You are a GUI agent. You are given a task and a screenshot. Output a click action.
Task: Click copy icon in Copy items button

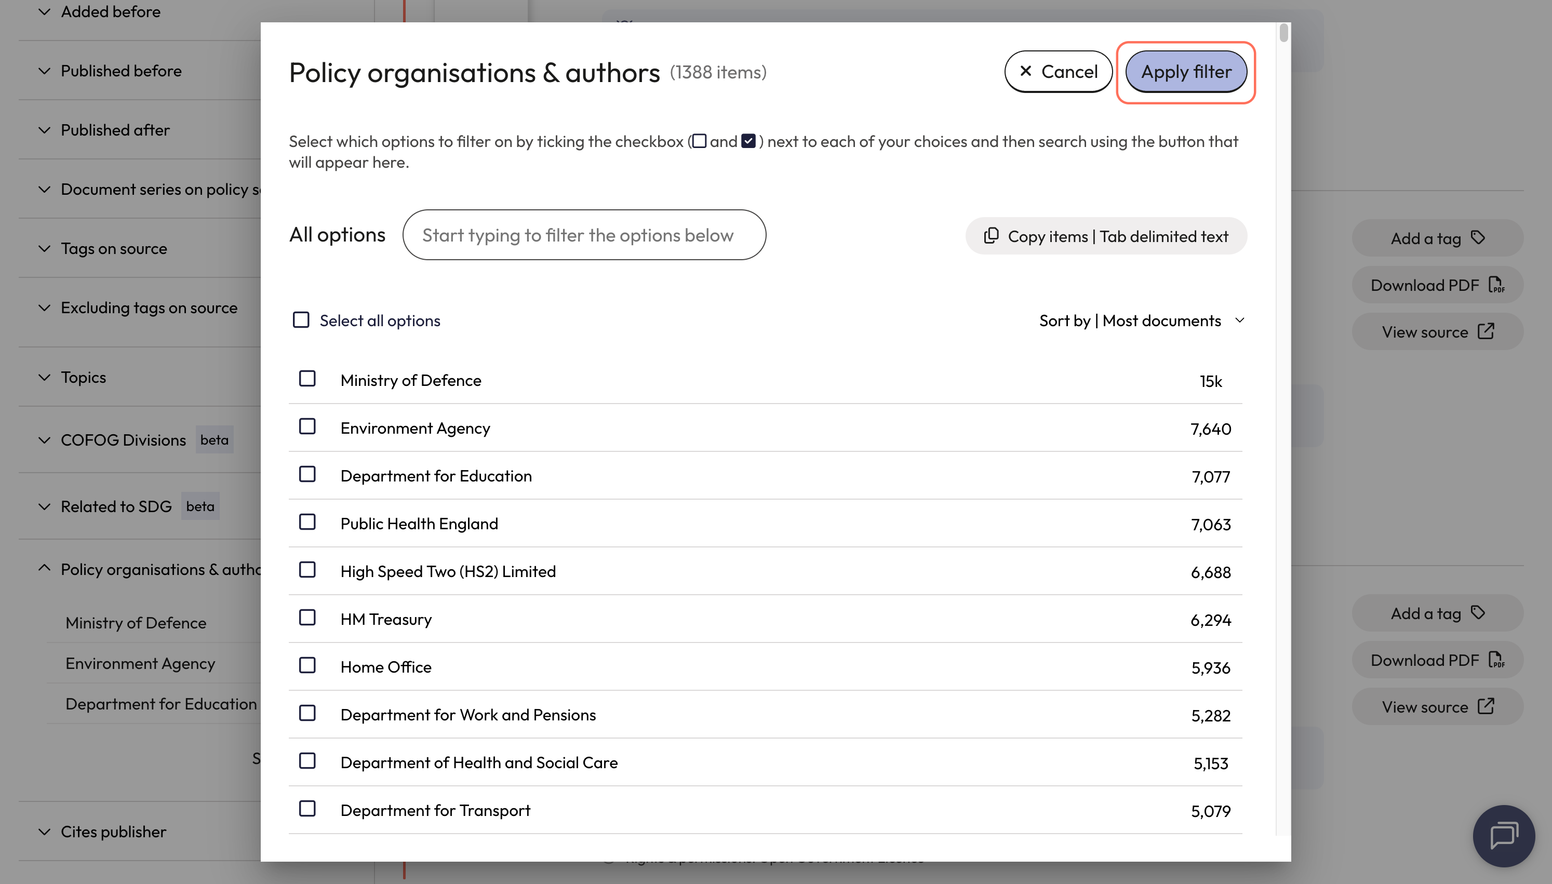[991, 236]
